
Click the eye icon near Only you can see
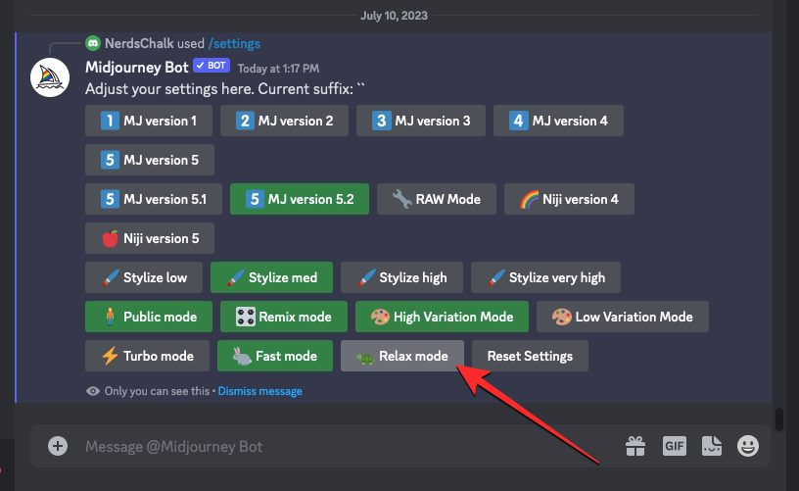pyautogui.click(x=93, y=391)
